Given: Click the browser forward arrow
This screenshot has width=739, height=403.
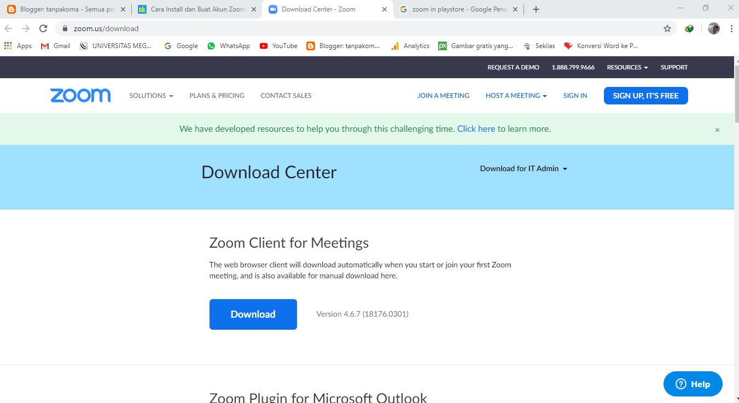Looking at the screenshot, I should [26, 28].
